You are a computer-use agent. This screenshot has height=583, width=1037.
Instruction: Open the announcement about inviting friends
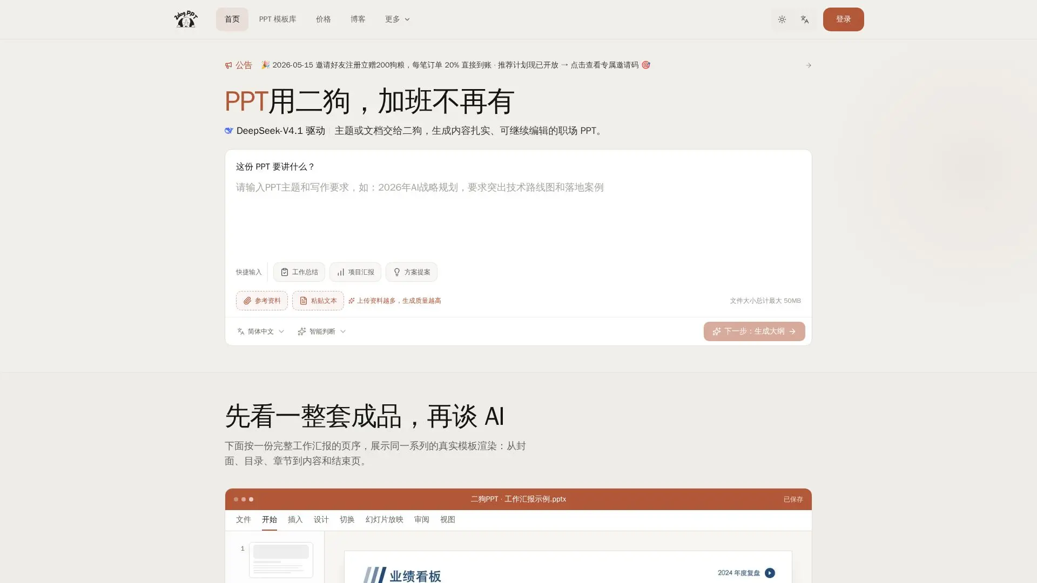click(x=455, y=65)
